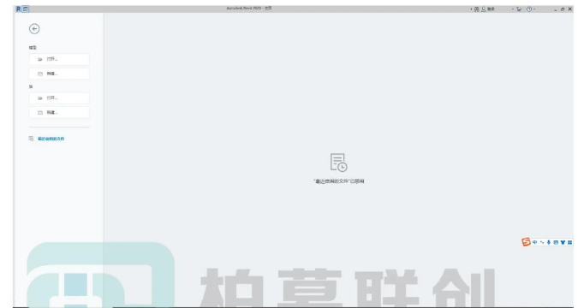Open the Sogou soft keyboard icon
Viewport: 578px width, 308px height.
click(x=556, y=242)
